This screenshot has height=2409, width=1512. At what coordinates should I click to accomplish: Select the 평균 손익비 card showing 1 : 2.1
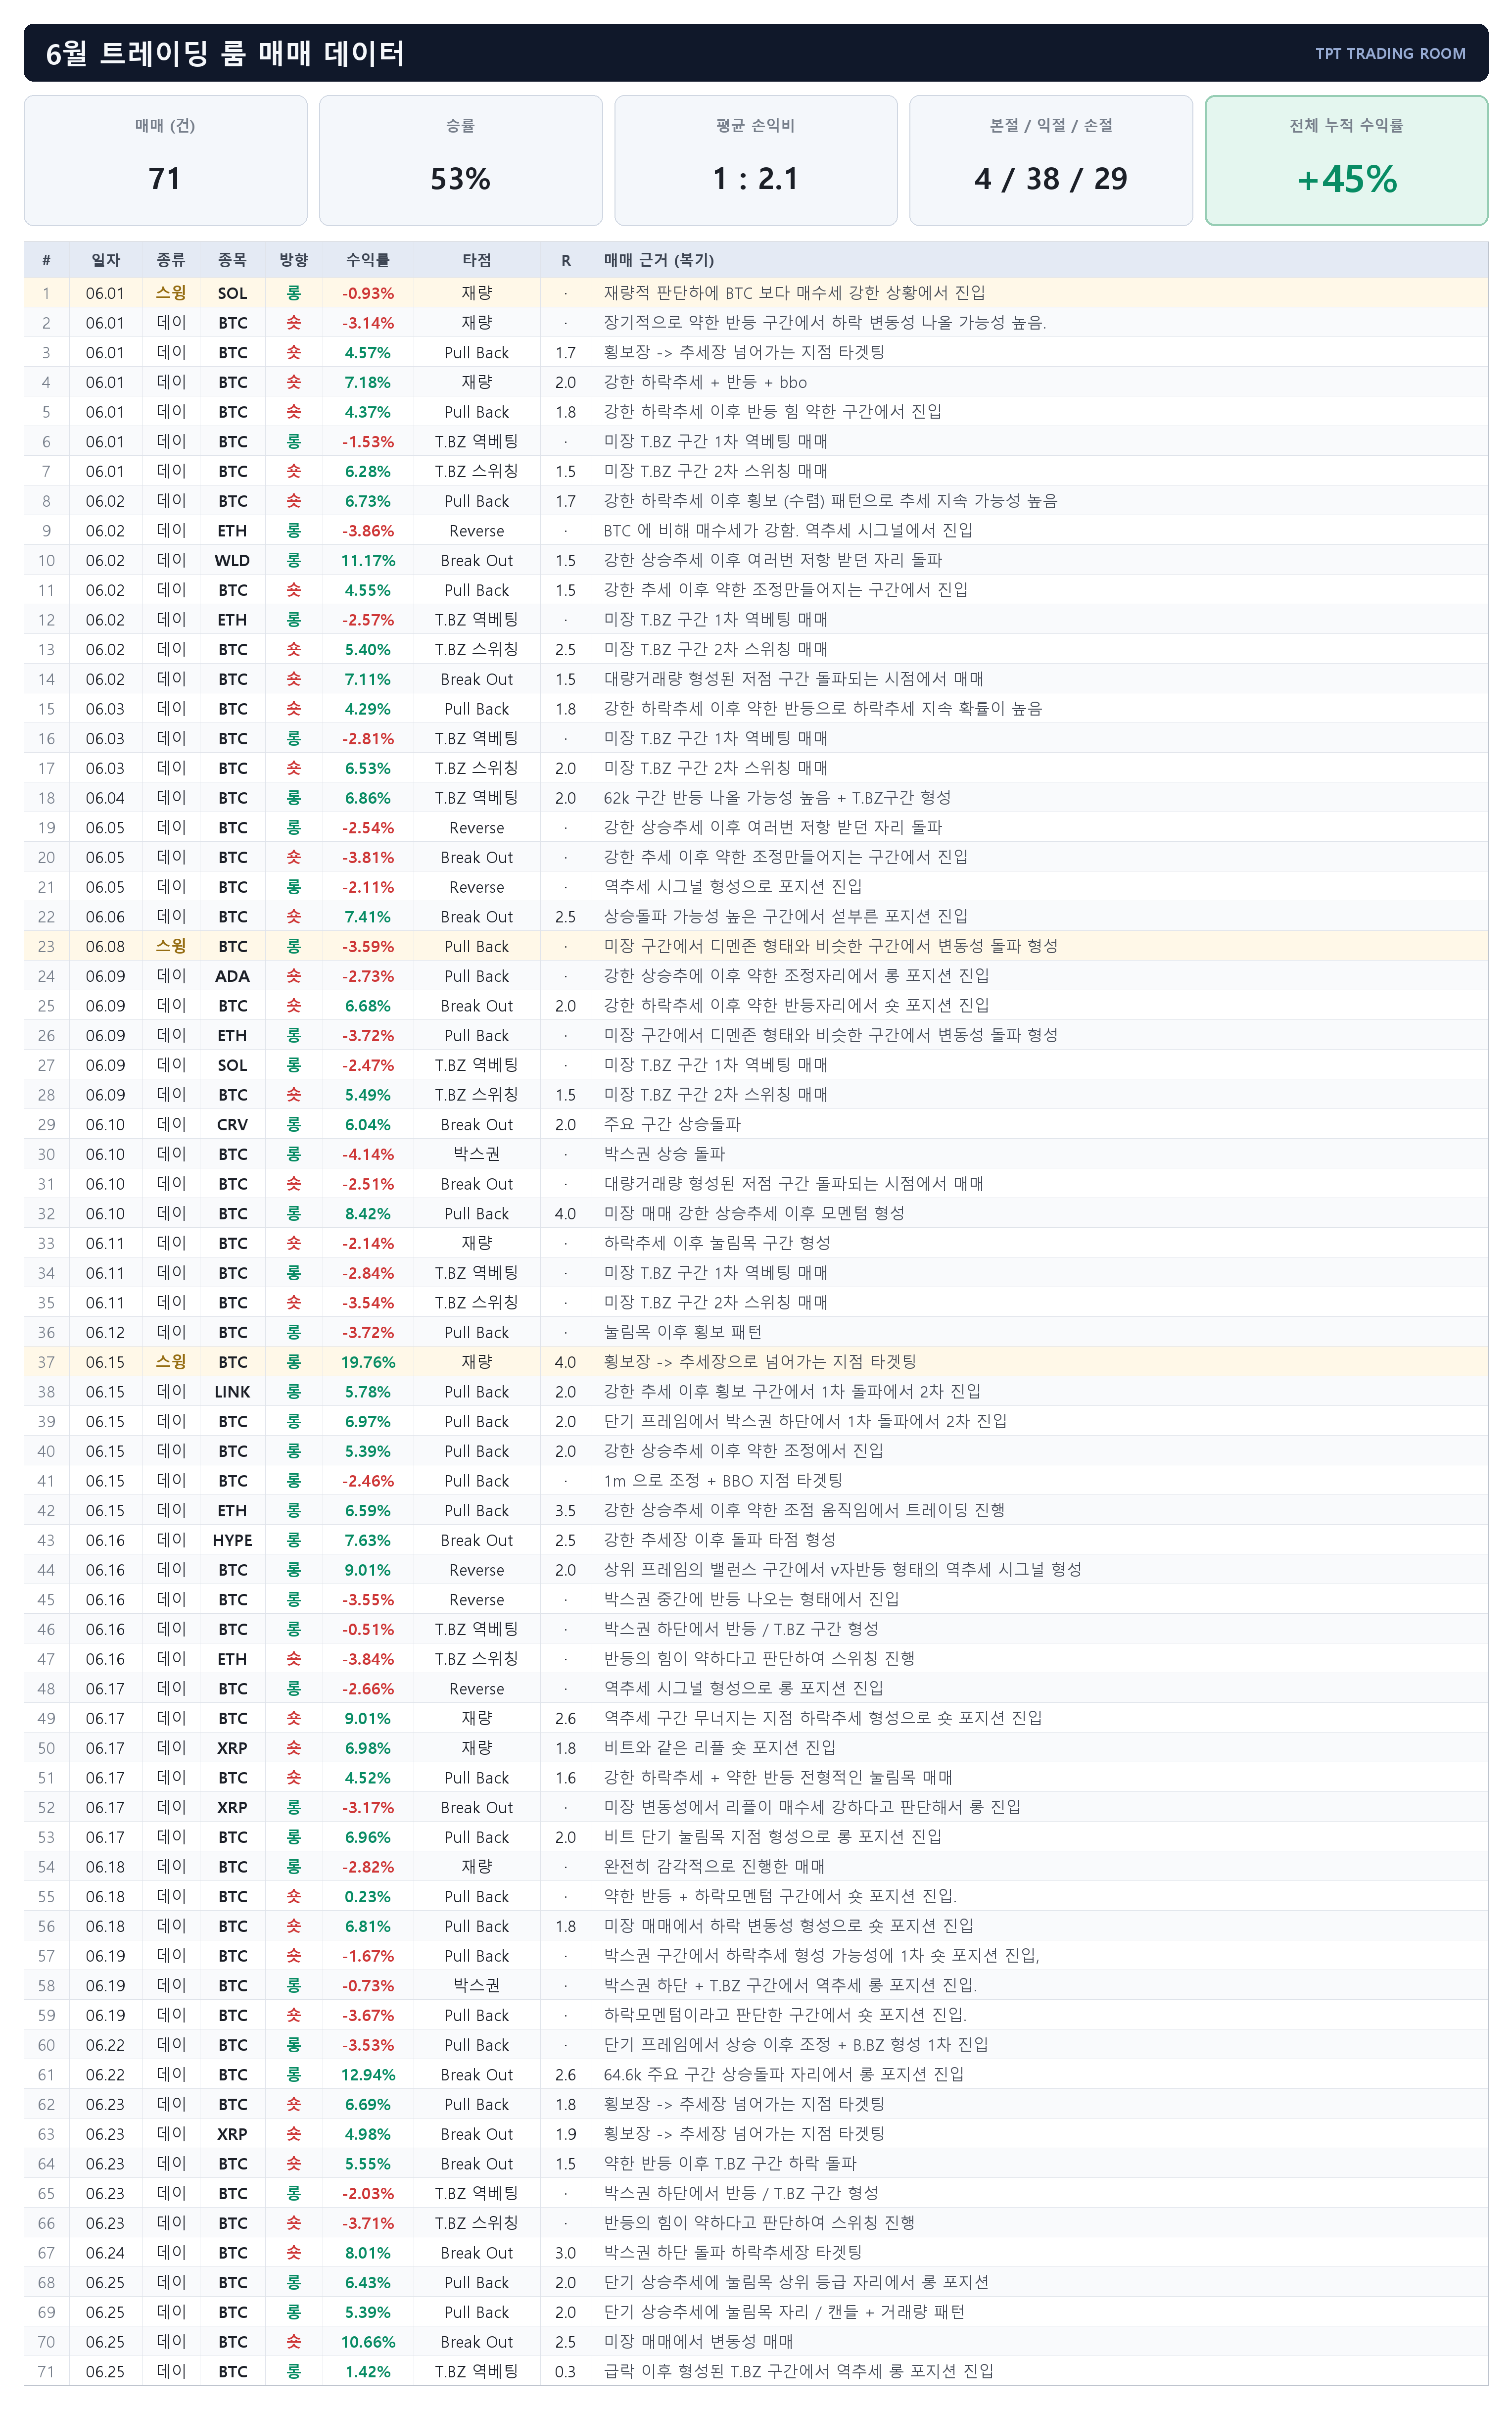click(755, 160)
